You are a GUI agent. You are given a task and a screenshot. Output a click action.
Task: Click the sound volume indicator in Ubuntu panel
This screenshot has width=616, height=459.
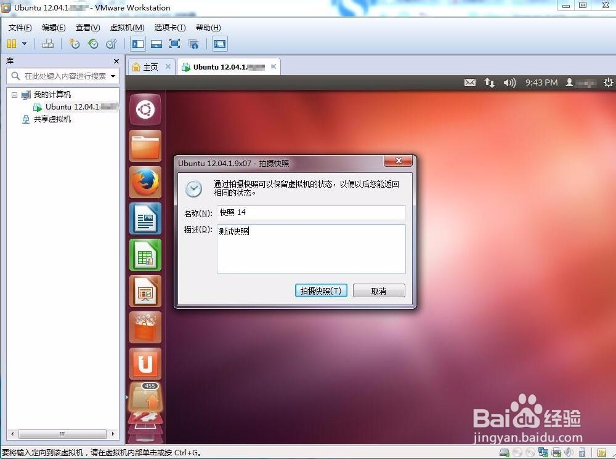pos(509,82)
